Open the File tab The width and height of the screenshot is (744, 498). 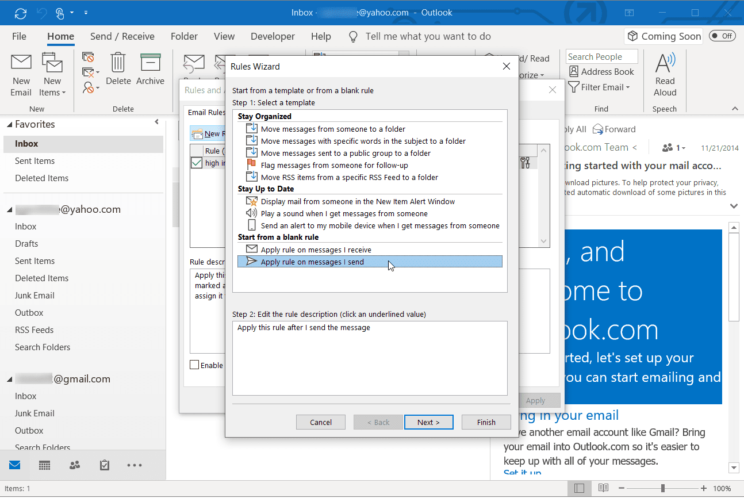click(19, 36)
